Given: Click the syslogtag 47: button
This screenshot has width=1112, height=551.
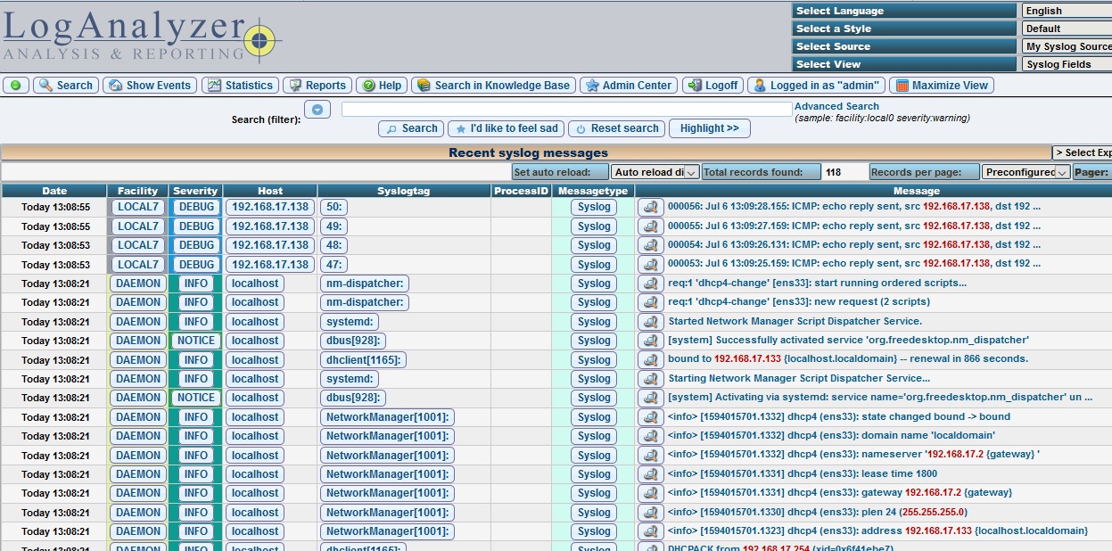Looking at the screenshot, I should pos(334,265).
